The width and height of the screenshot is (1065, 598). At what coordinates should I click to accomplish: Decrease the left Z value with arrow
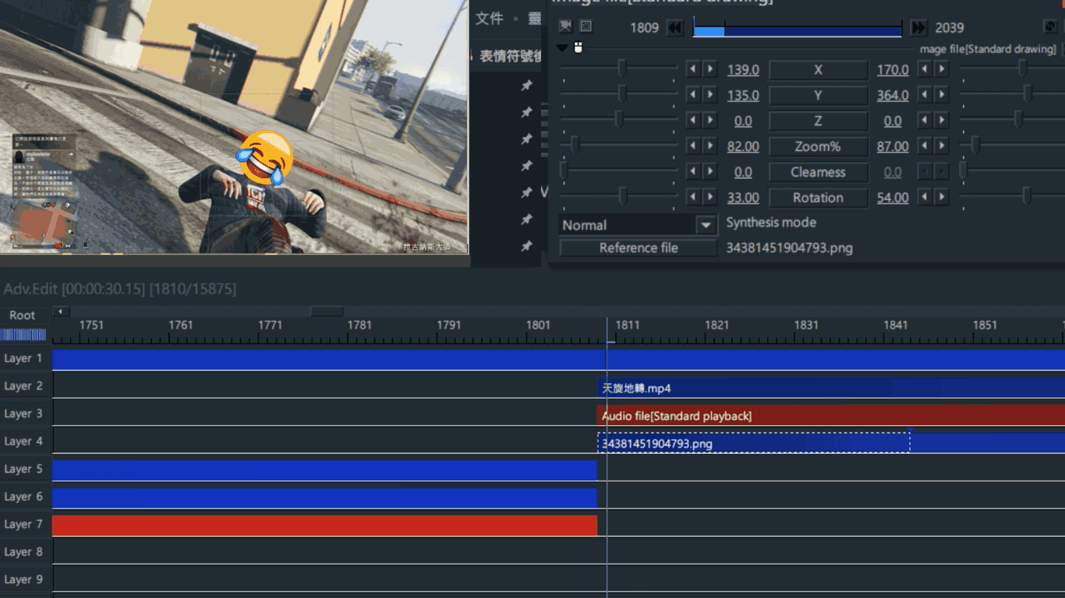click(x=692, y=121)
